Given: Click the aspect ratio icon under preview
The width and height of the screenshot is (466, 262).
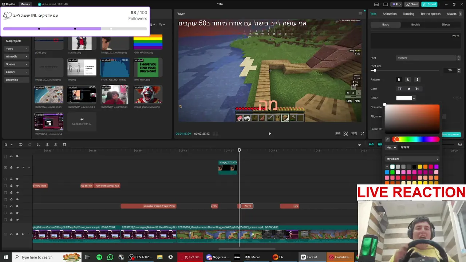Looking at the screenshot, I should click(354, 134).
